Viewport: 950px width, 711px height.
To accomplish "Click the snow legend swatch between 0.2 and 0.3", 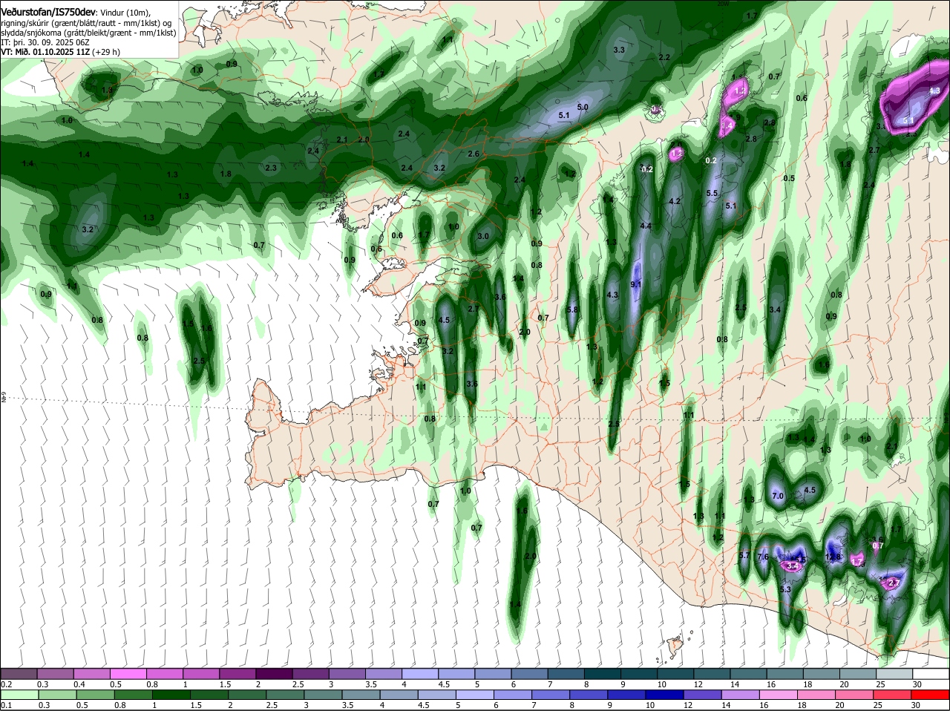I will click(19, 673).
